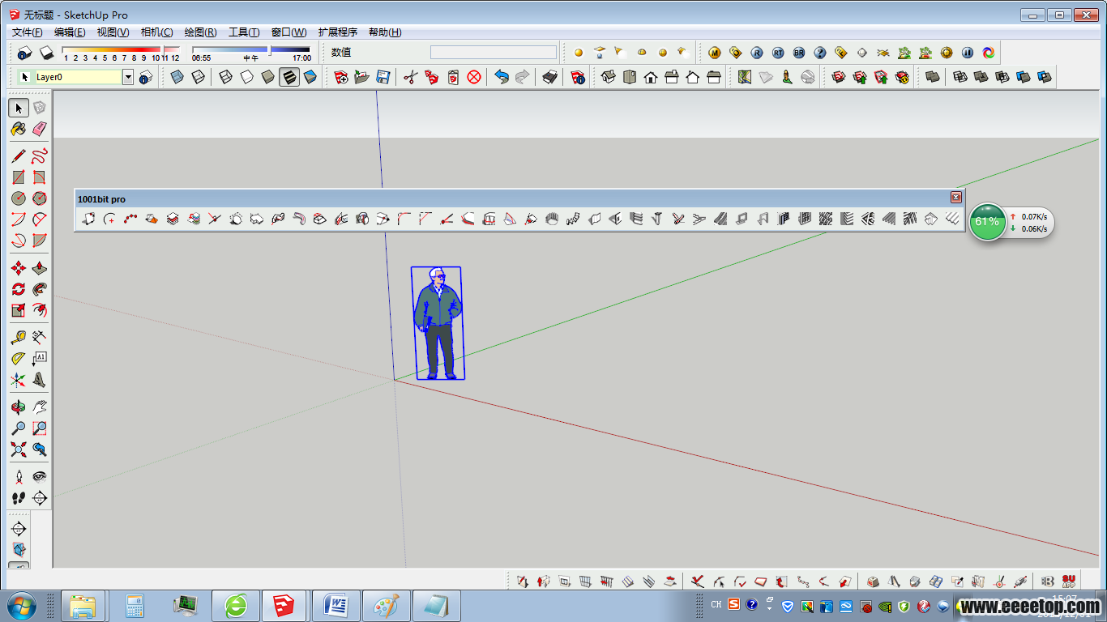Close the 1001bit pro toolbar

coord(956,198)
